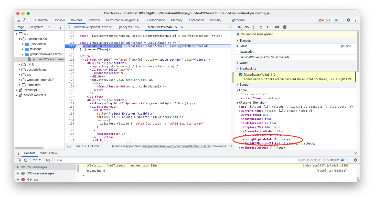Open the Default levels dropdown
This screenshot has height=201, width=374.
pyautogui.click(x=310, y=160)
